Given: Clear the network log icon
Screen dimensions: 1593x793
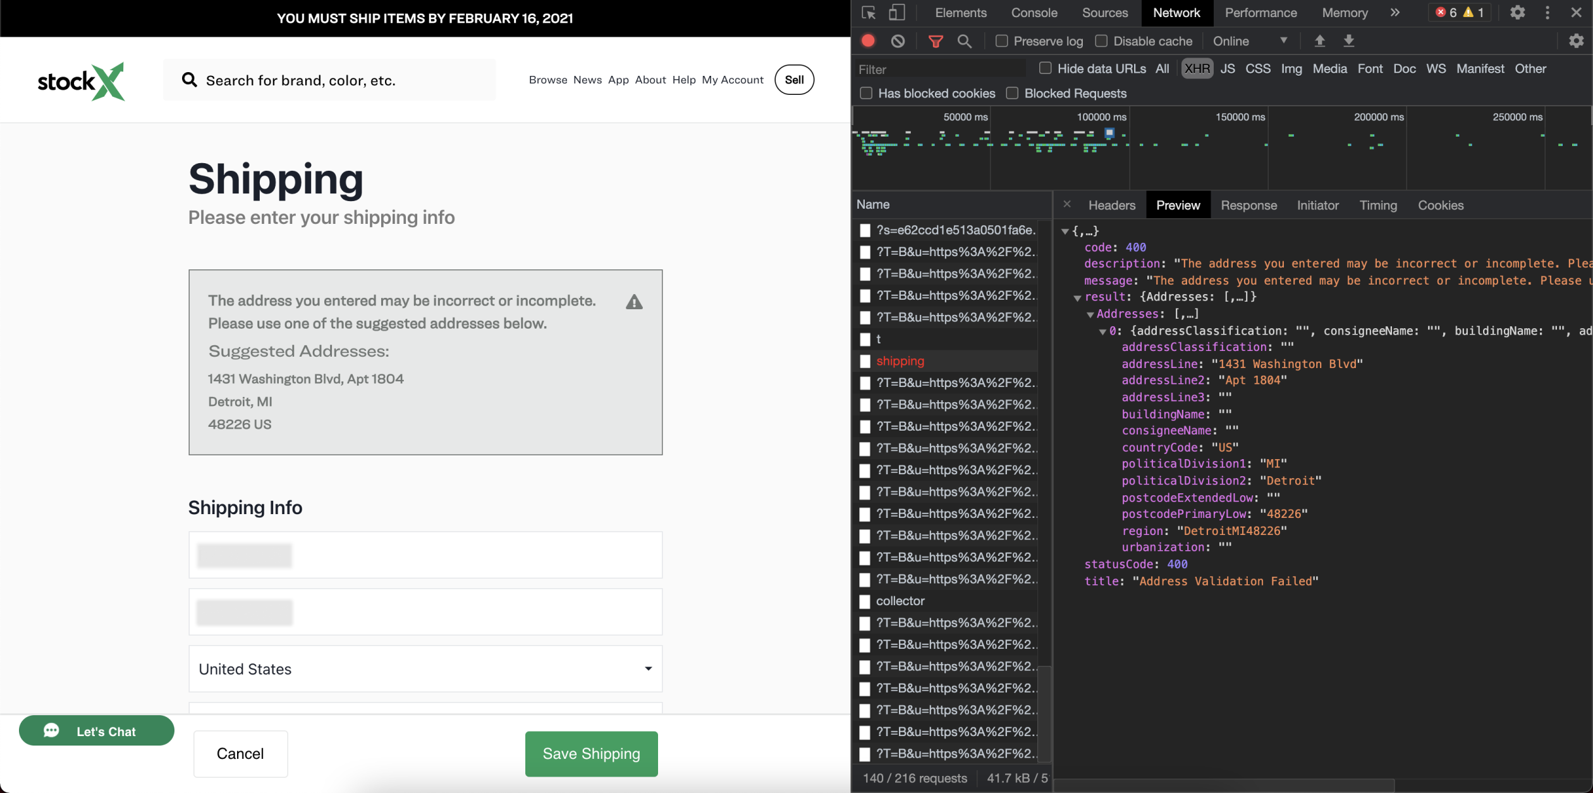Looking at the screenshot, I should pyautogui.click(x=898, y=41).
